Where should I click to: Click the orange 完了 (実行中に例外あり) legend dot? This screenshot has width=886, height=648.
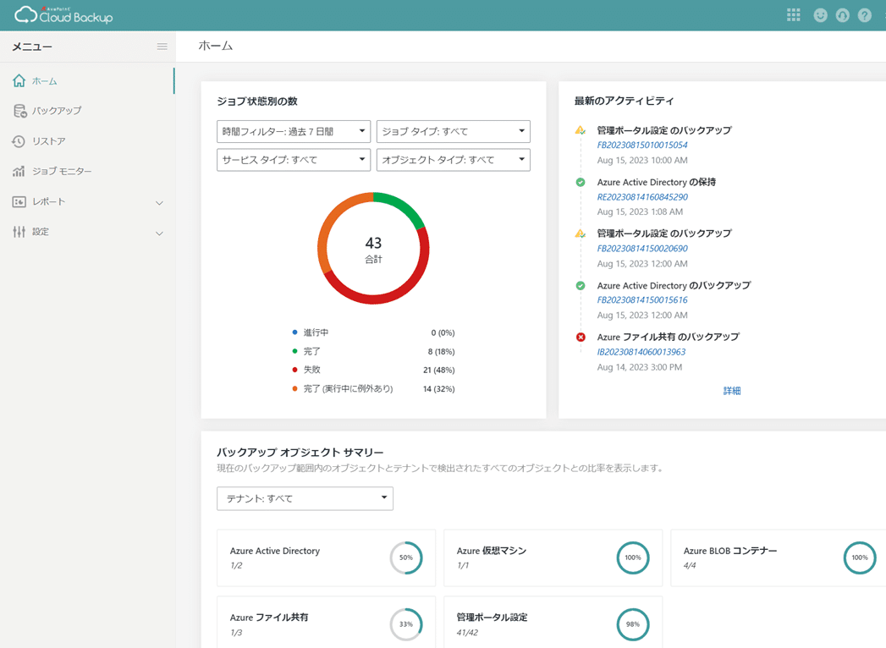(294, 388)
